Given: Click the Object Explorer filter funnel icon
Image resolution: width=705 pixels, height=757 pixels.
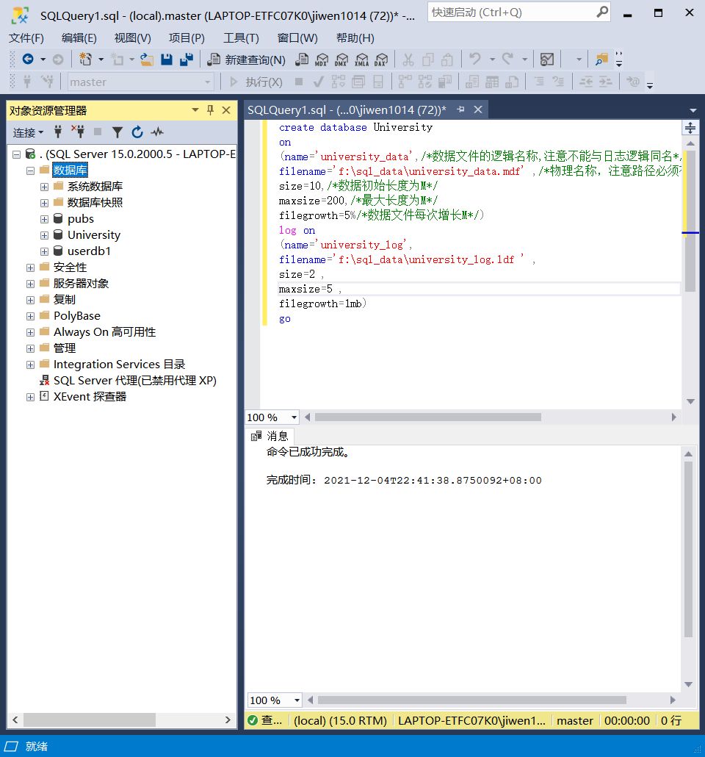Looking at the screenshot, I should (117, 132).
